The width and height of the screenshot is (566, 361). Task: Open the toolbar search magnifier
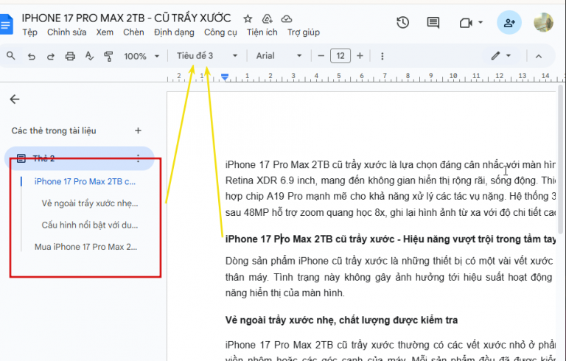coord(11,56)
